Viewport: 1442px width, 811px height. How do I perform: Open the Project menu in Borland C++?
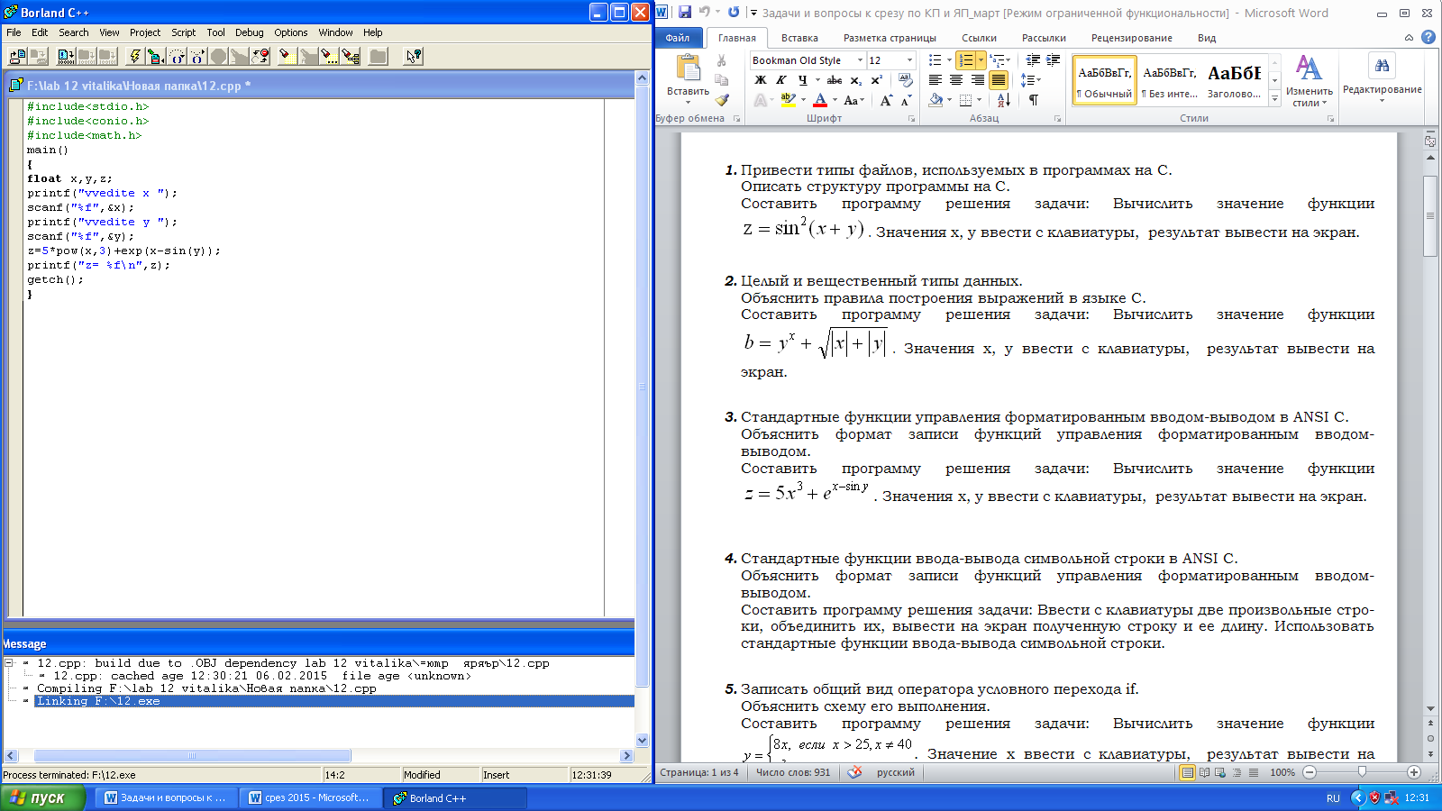pyautogui.click(x=144, y=32)
